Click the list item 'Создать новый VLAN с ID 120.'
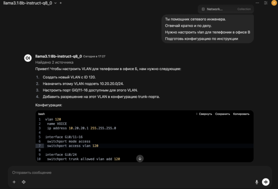The image size is (278, 189). click(69, 77)
